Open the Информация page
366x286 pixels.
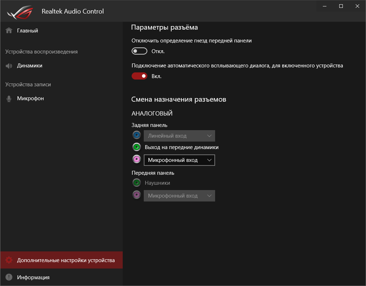(x=62, y=277)
